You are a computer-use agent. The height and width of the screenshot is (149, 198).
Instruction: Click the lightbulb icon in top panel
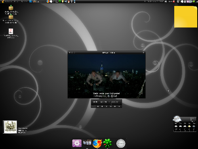pyautogui.click(x=63, y=2)
